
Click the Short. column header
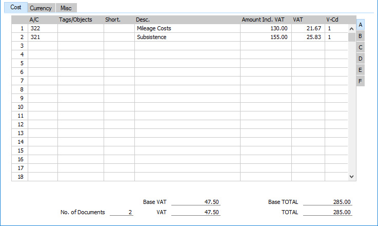tap(113, 20)
